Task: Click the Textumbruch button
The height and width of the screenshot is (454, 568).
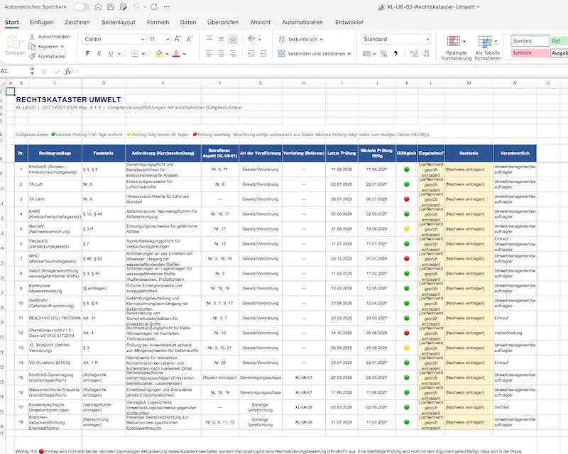Action: (300, 39)
